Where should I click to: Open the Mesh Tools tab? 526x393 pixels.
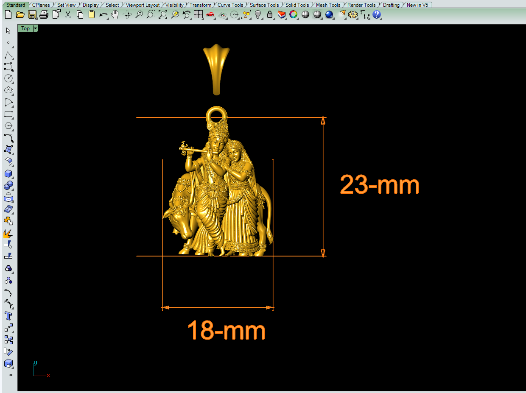(328, 5)
